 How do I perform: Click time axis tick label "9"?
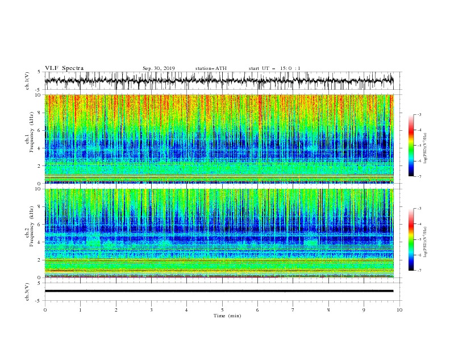click(x=364, y=310)
